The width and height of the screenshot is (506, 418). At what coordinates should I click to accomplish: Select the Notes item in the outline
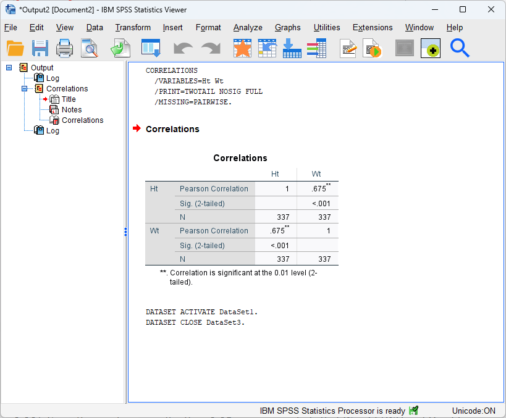(72, 109)
